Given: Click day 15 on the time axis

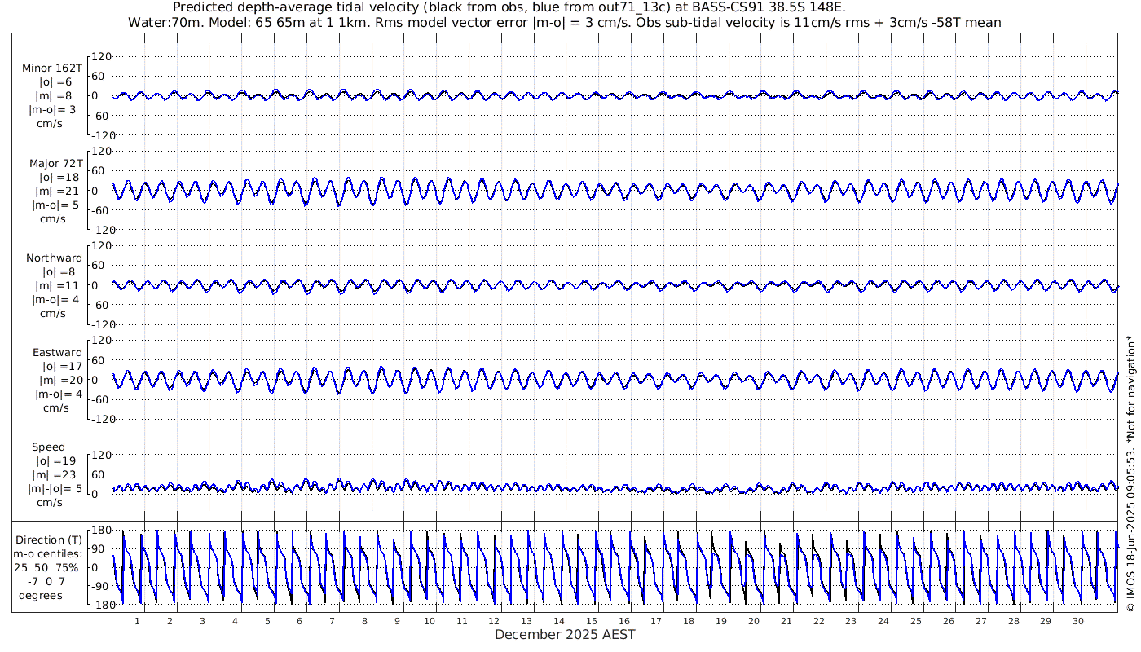Looking at the screenshot, I should point(592,621).
